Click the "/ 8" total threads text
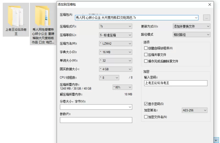Image resolution: width=220 pixels, height=143 pixels. pyautogui.click(x=131, y=78)
